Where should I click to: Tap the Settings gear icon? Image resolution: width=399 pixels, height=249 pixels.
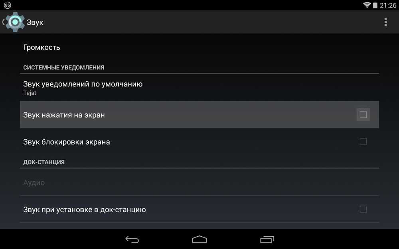tap(15, 22)
